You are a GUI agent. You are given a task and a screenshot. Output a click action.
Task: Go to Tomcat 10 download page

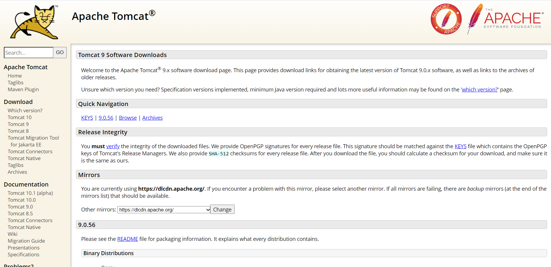click(20, 117)
